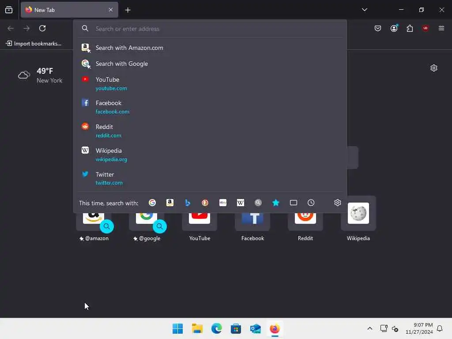
Task: Select the YouTube youtube.com suggestion
Action: [x=210, y=83]
